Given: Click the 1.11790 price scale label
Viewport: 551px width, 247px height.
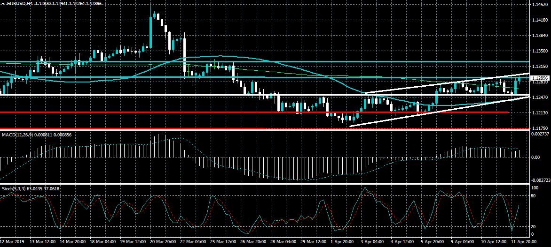Looking at the screenshot, I should tap(541, 128).
